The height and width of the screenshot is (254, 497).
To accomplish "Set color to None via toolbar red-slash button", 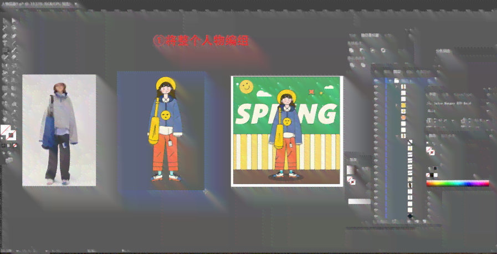I will coord(15,145).
